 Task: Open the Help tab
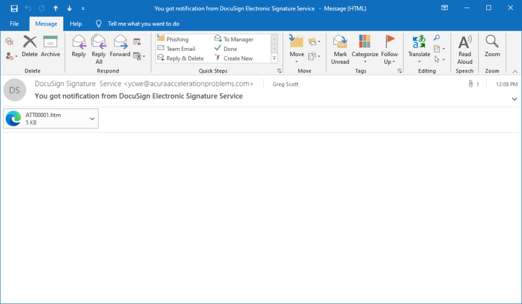click(x=75, y=23)
